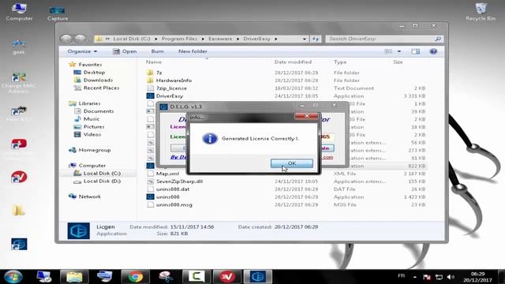
Task: Sort by Name column header
Action: (154, 62)
